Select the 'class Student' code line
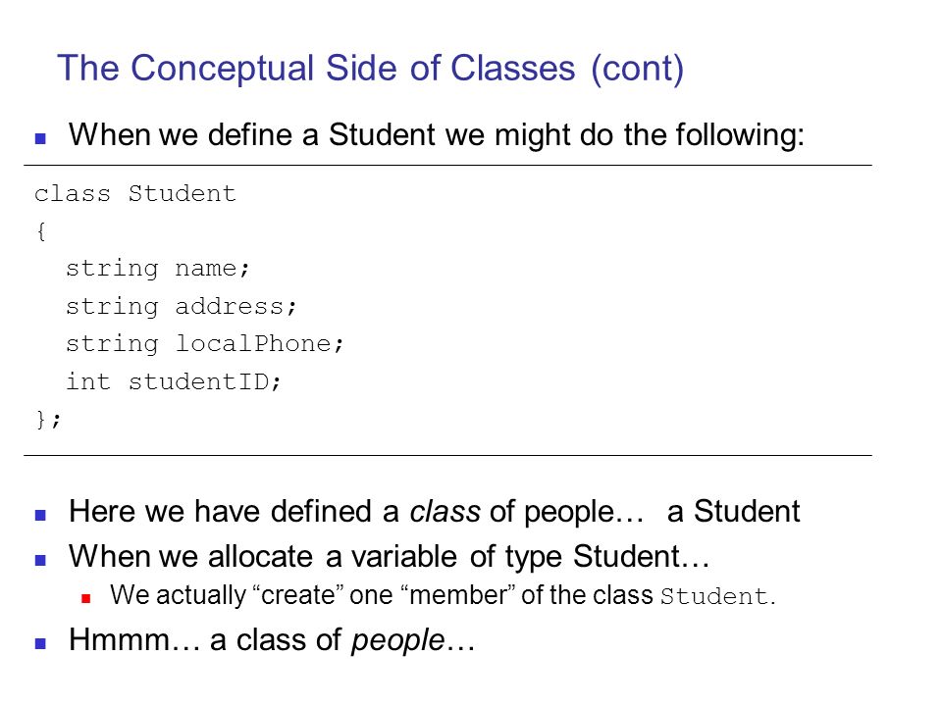This screenshot has height=706, width=942. click(x=135, y=194)
